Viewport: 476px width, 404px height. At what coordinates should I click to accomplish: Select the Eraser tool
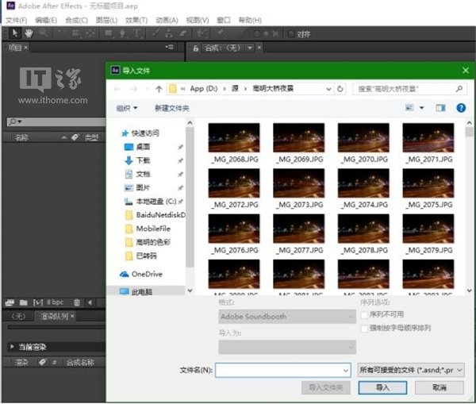pos(182,33)
